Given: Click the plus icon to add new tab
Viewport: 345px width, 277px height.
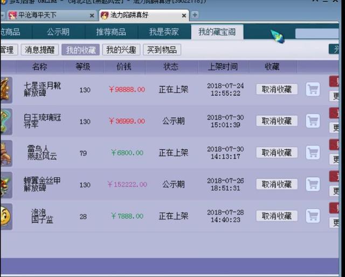Looking at the screenshot, I should (195, 15).
